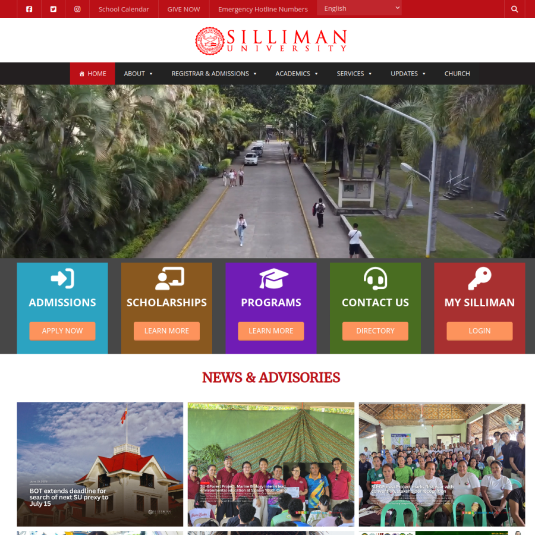
Task: Click the Programs graduation cap icon
Action: coord(273,278)
